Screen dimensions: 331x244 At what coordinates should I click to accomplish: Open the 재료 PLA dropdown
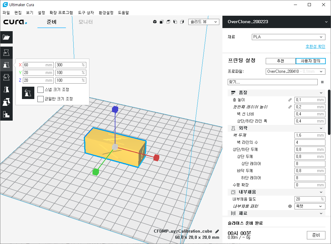pos(288,37)
